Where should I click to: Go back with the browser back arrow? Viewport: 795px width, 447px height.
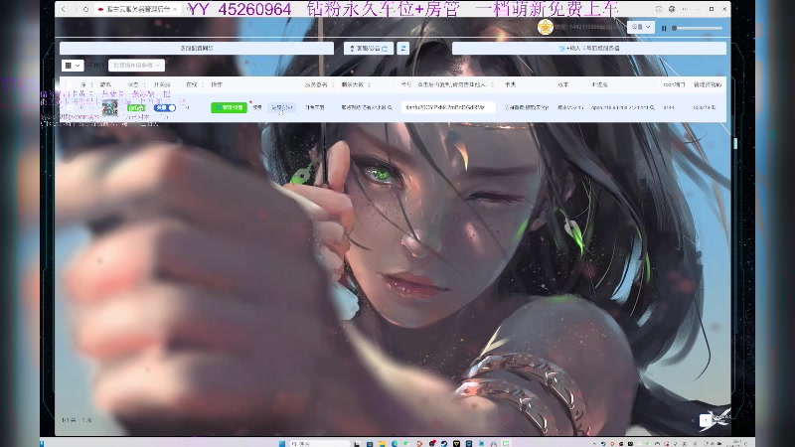tap(64, 9)
